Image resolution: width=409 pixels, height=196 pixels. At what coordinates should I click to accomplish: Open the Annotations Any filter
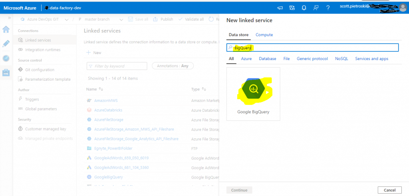pyautogui.click(x=173, y=66)
